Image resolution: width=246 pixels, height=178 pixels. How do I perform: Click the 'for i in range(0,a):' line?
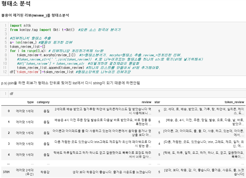point(57,51)
